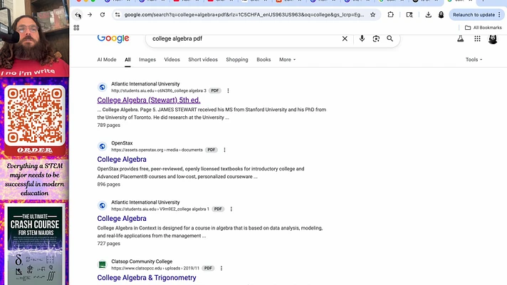Click the PDF badge on college algebra 1 result
The image size is (507, 285).
click(x=218, y=209)
